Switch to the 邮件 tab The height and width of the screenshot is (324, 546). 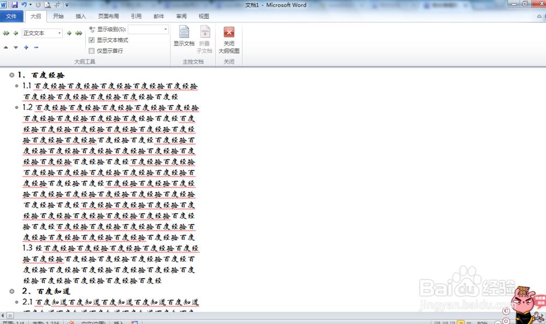click(x=159, y=16)
